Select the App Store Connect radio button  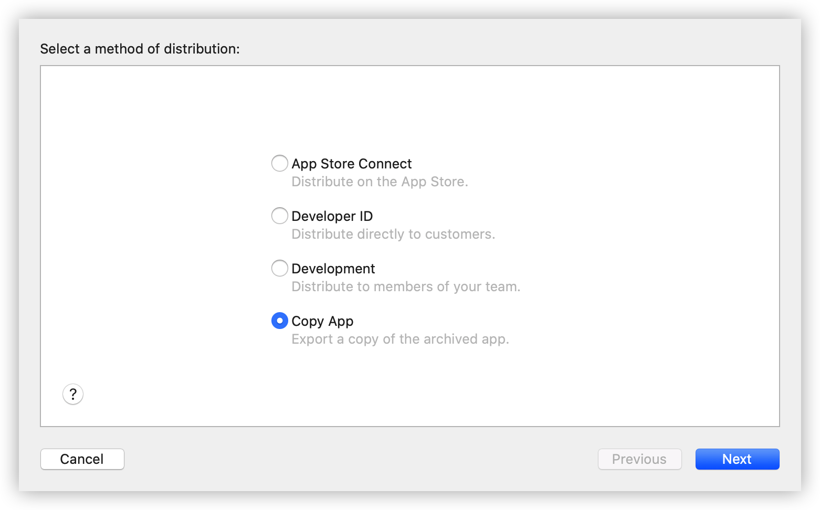(279, 163)
